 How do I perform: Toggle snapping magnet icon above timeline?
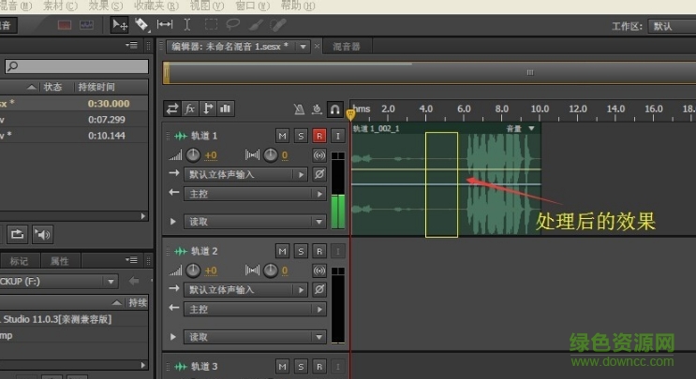pos(334,109)
